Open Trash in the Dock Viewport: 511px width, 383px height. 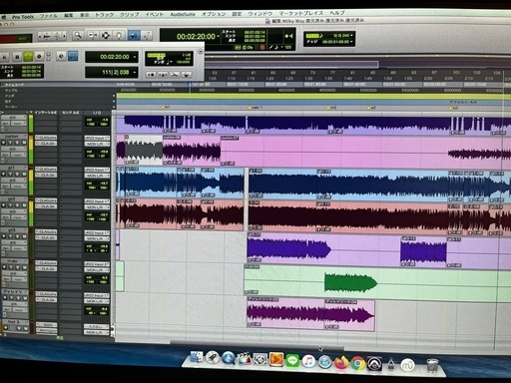point(432,366)
